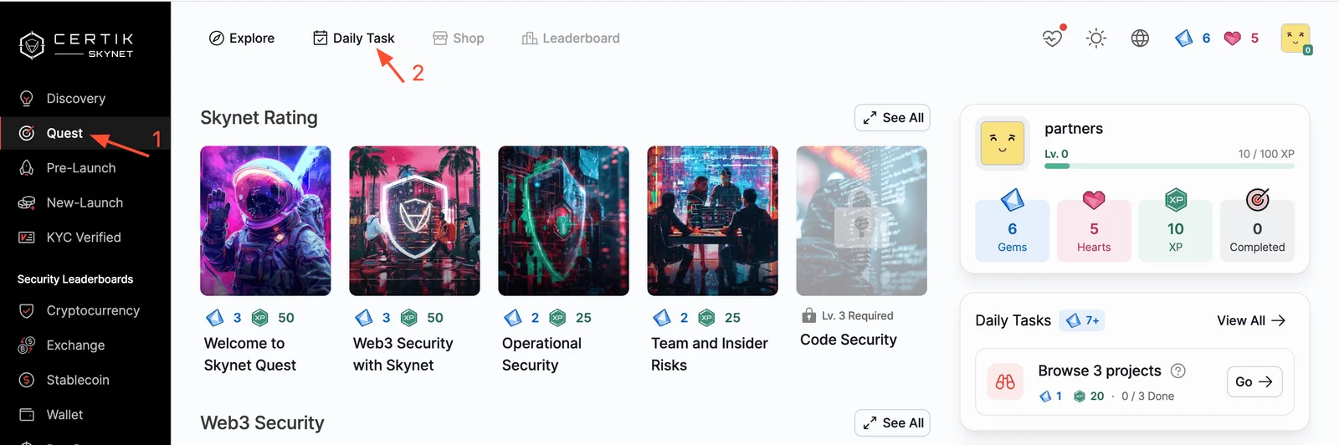Open the user avatar in top bar
Image resolution: width=1339 pixels, height=445 pixels.
pyautogui.click(x=1295, y=38)
